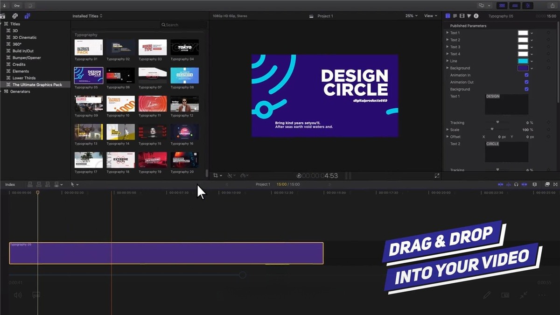This screenshot has height=315, width=560.
Task: Click the cyan Line color swatch
Action: click(523, 61)
